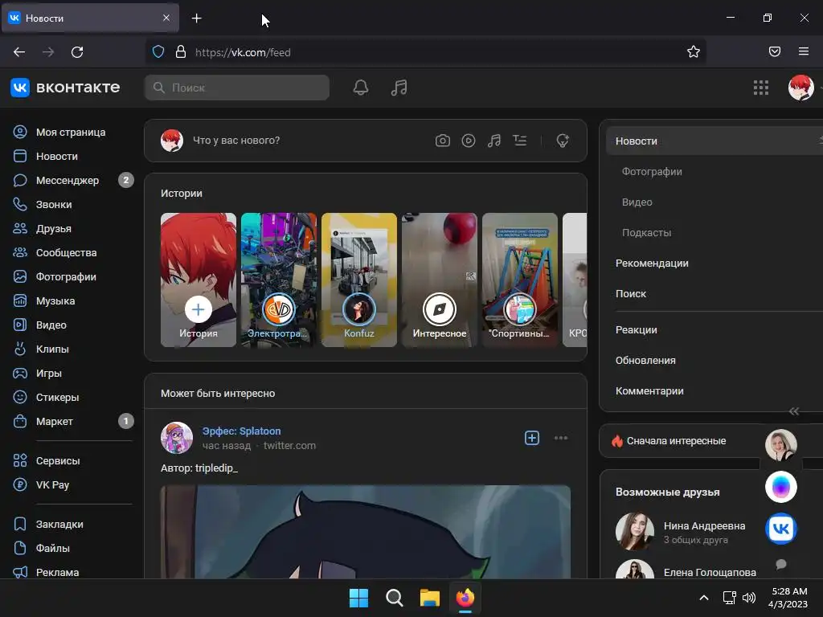
Task: Subscribe to Эрфес: Splatoon with plus button
Action: pyautogui.click(x=532, y=438)
